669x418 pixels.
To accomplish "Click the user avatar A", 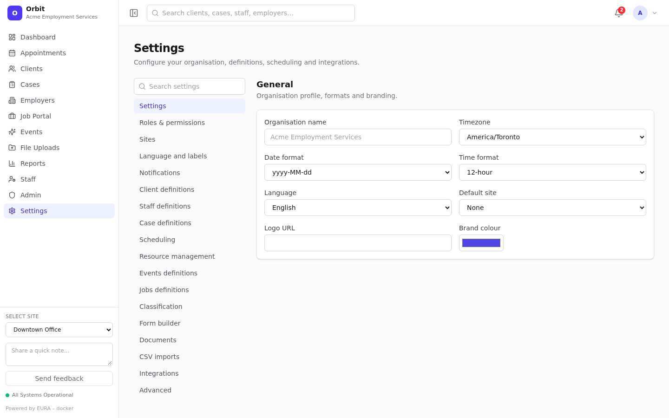I will point(640,13).
